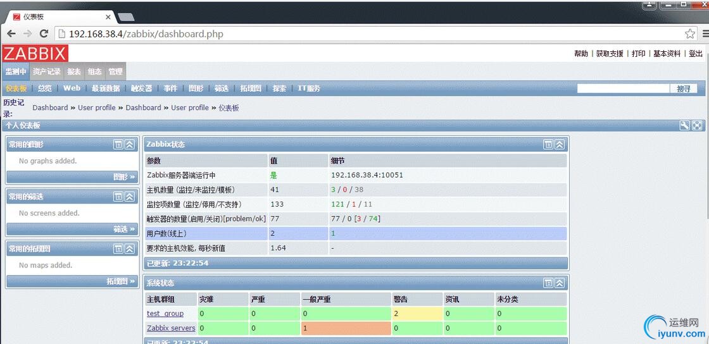The width and height of the screenshot is (709, 344).
Task: Select 仪表板 in the submenu
Action: click(16, 89)
